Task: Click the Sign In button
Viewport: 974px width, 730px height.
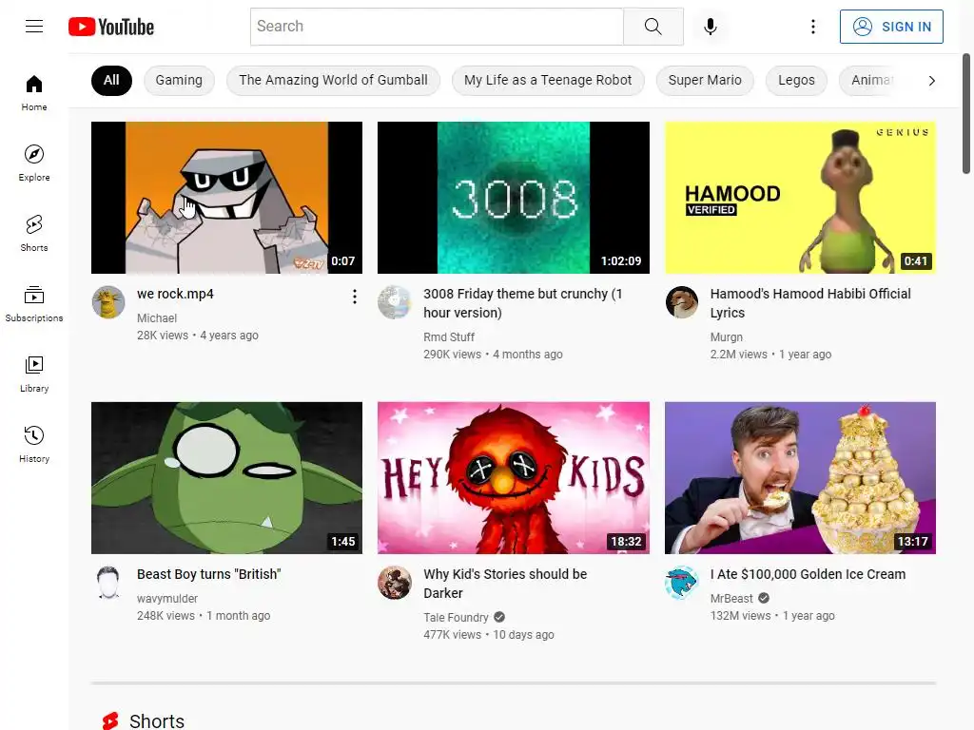Action: tap(890, 27)
